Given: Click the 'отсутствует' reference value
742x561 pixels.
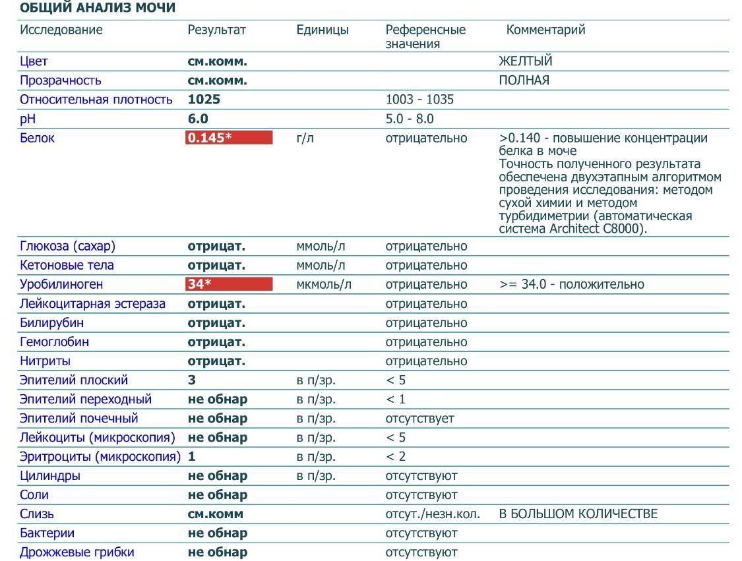Looking at the screenshot, I should tap(419, 419).
